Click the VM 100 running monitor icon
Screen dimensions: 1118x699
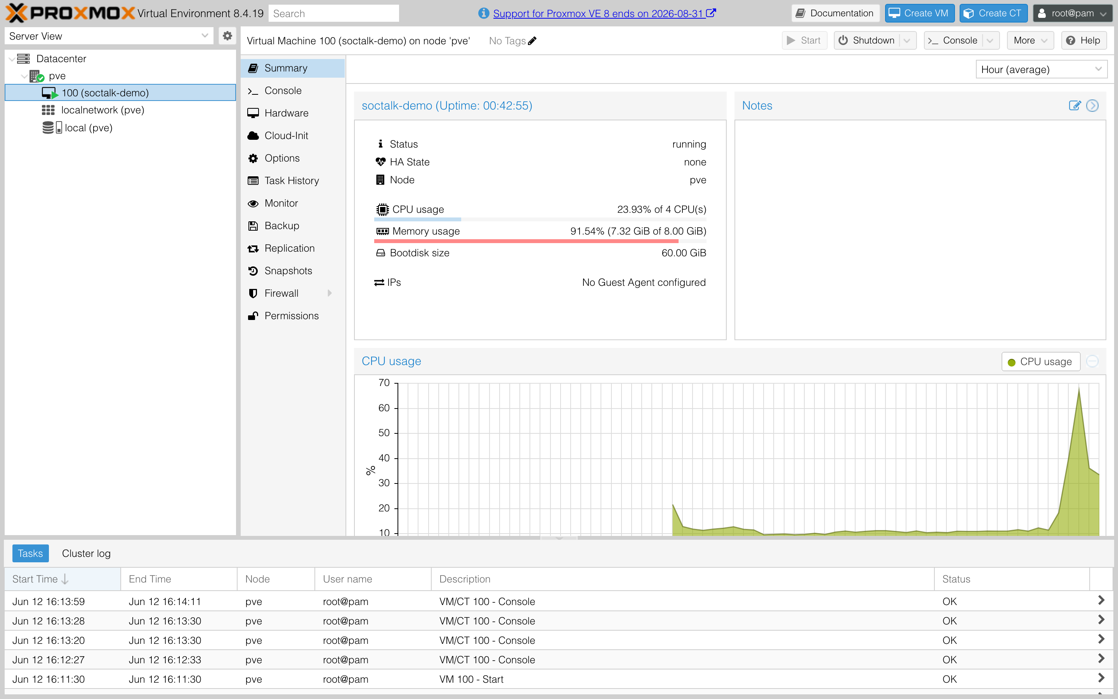click(50, 93)
